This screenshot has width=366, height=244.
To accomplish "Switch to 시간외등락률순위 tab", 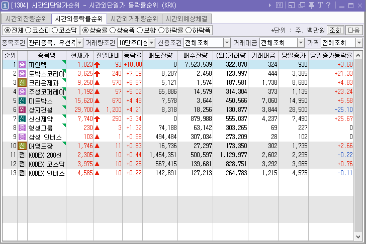I will click(x=79, y=19).
